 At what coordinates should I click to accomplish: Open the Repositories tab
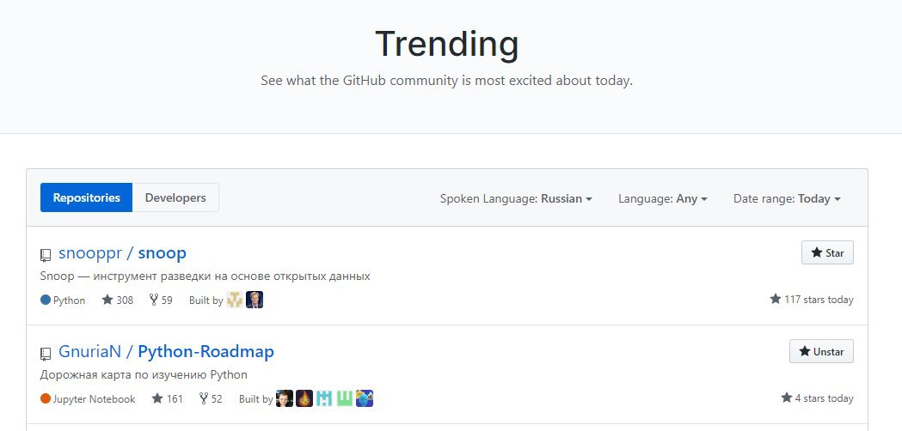point(86,197)
